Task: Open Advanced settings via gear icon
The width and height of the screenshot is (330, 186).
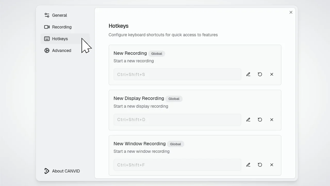Action: pos(47,50)
